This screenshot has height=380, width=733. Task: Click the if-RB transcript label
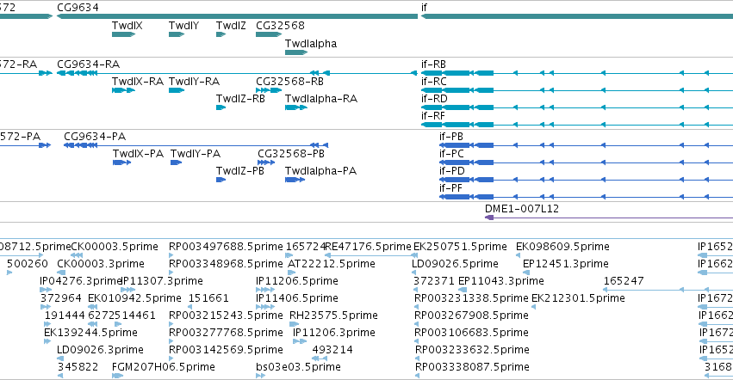click(433, 64)
